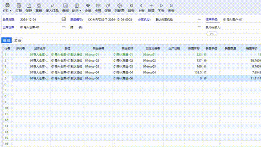
Task: Create new document with 新增 plus icon
Action: (151, 8)
